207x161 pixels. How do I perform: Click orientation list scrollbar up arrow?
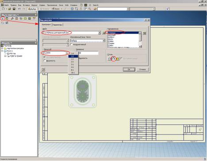click(140, 33)
